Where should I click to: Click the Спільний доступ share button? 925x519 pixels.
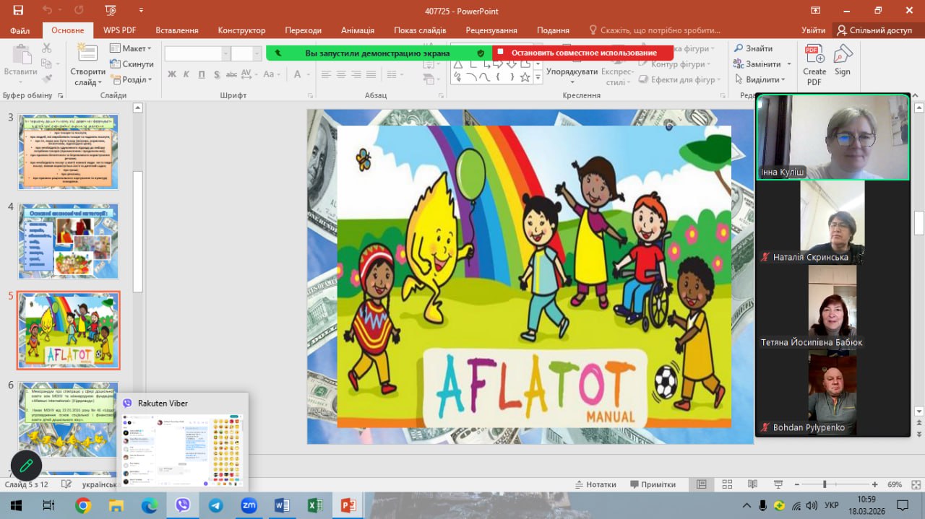click(874, 30)
